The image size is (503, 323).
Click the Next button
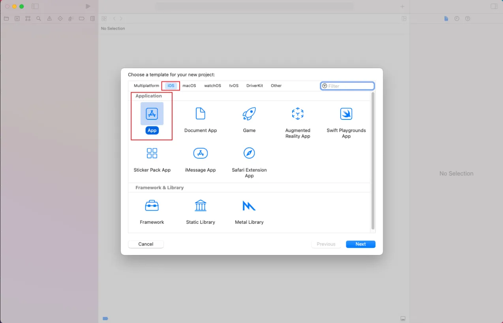pyautogui.click(x=360, y=244)
